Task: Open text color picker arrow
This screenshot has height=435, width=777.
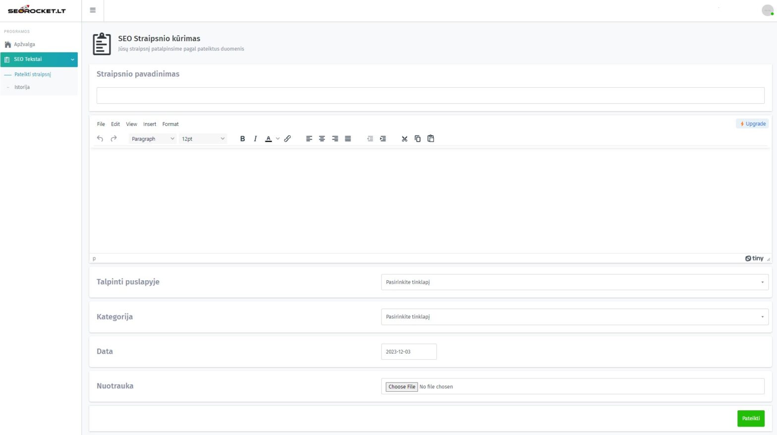Action: pos(278,139)
